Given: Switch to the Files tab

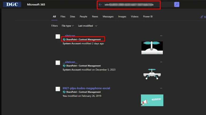Looking at the screenshot, I should (63, 17).
